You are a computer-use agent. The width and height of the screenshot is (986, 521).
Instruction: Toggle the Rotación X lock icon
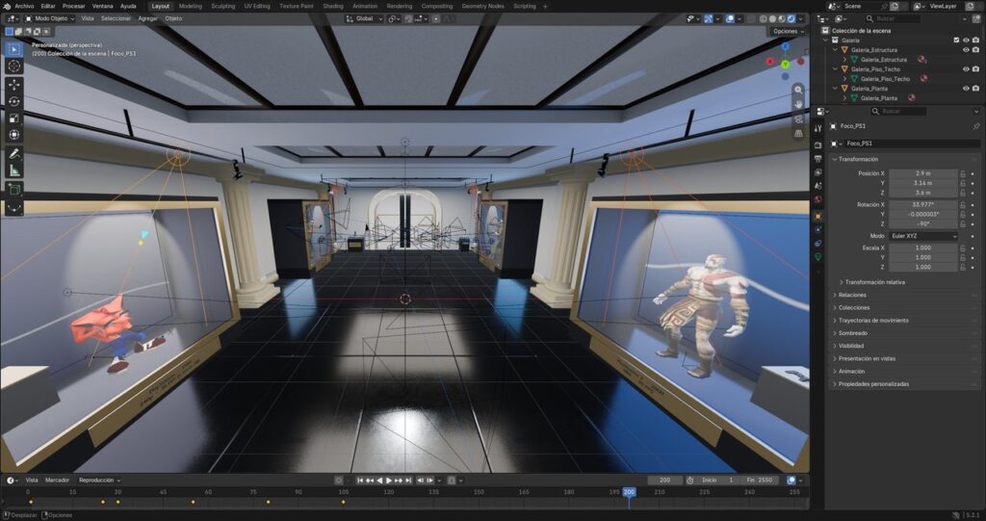963,205
